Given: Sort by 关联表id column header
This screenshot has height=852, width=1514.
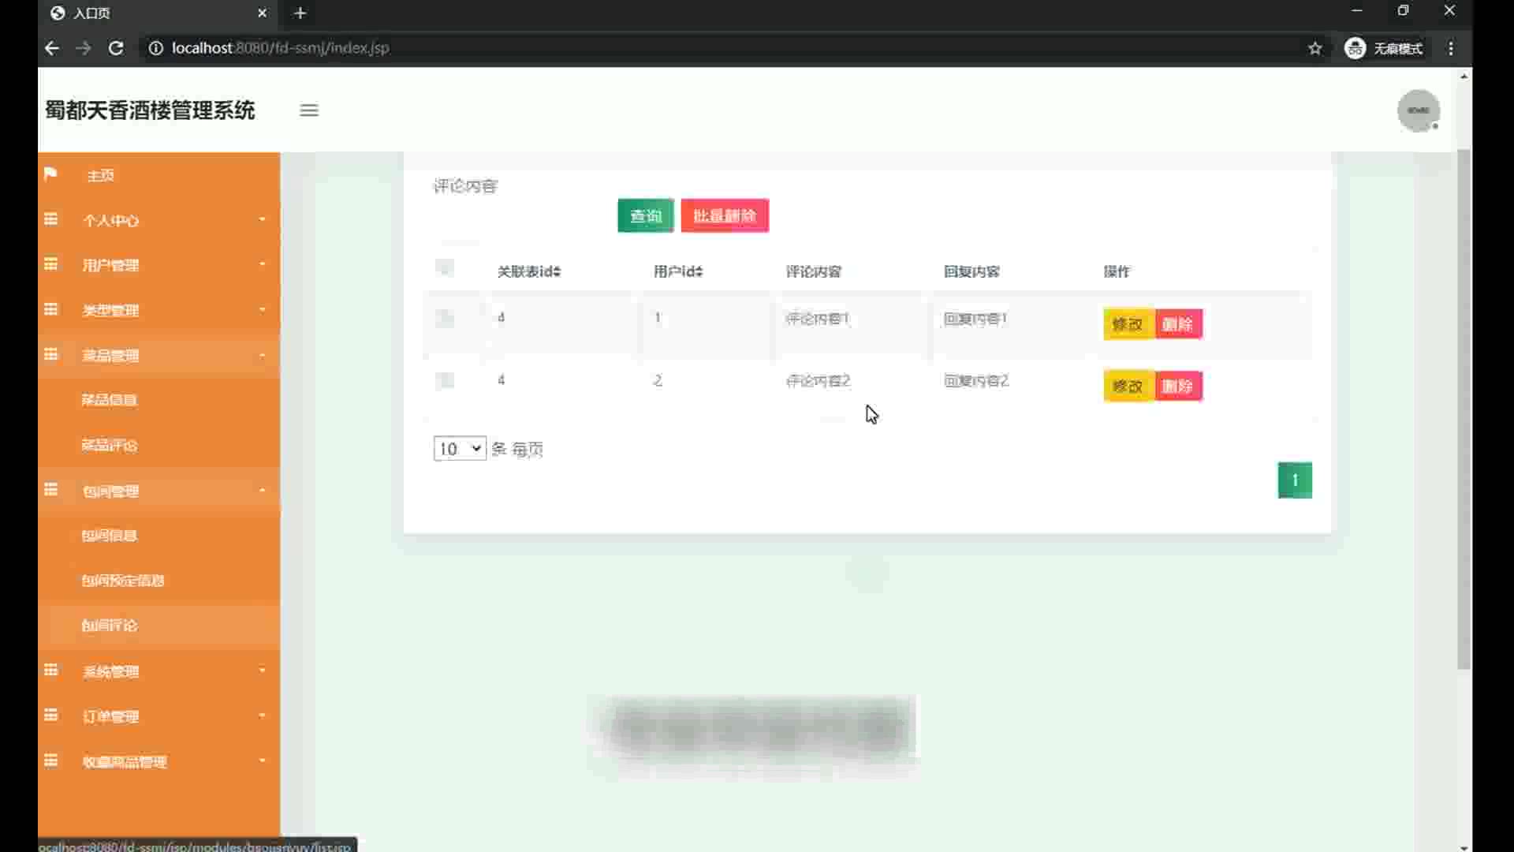Looking at the screenshot, I should click(x=529, y=271).
